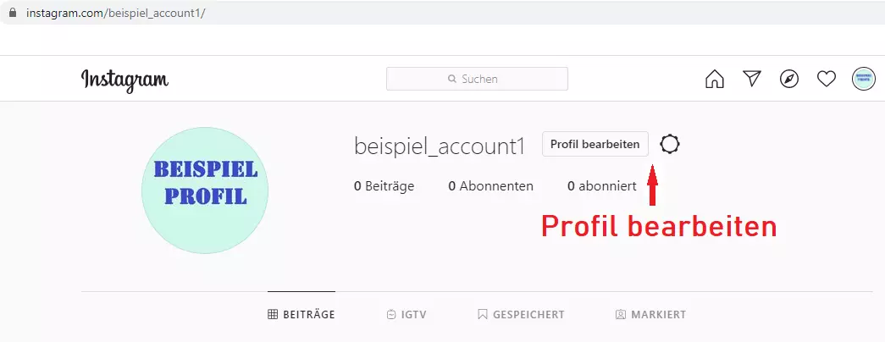Switch to the Beiträge tab

[301, 315]
